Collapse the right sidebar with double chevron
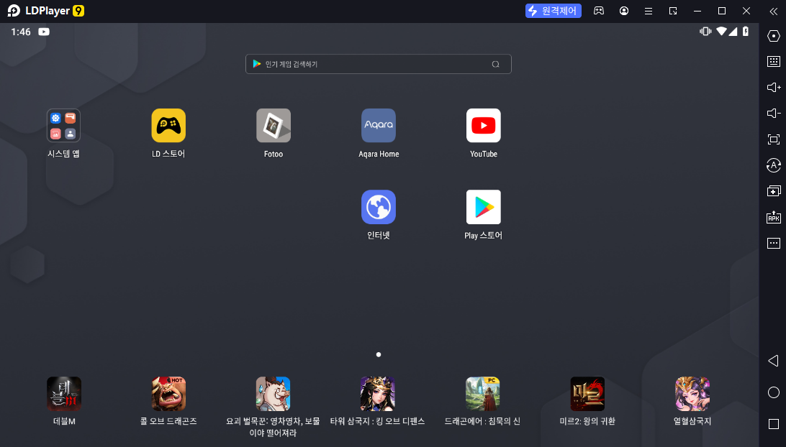The image size is (786, 447). click(x=774, y=11)
